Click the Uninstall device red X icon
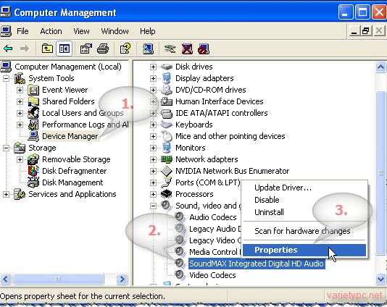 tap(187, 49)
